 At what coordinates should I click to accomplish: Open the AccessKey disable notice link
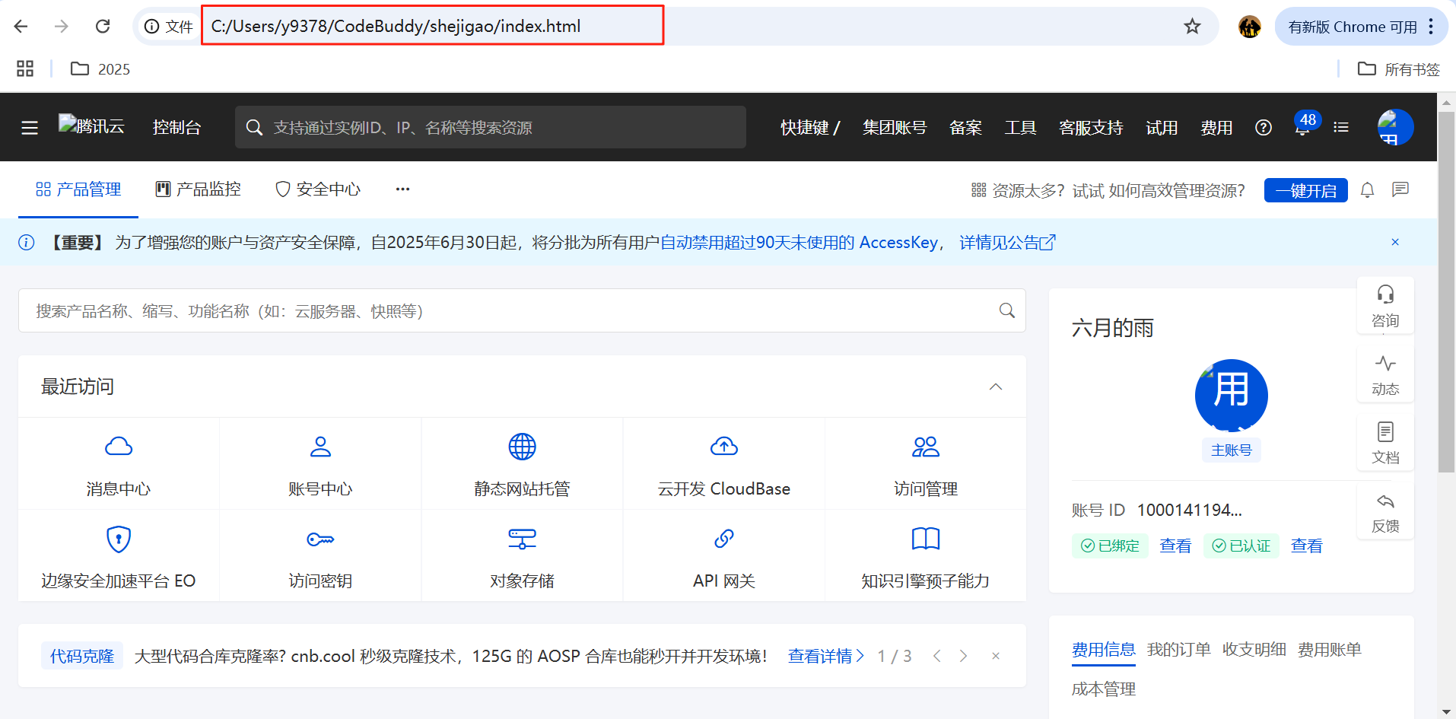coord(799,243)
